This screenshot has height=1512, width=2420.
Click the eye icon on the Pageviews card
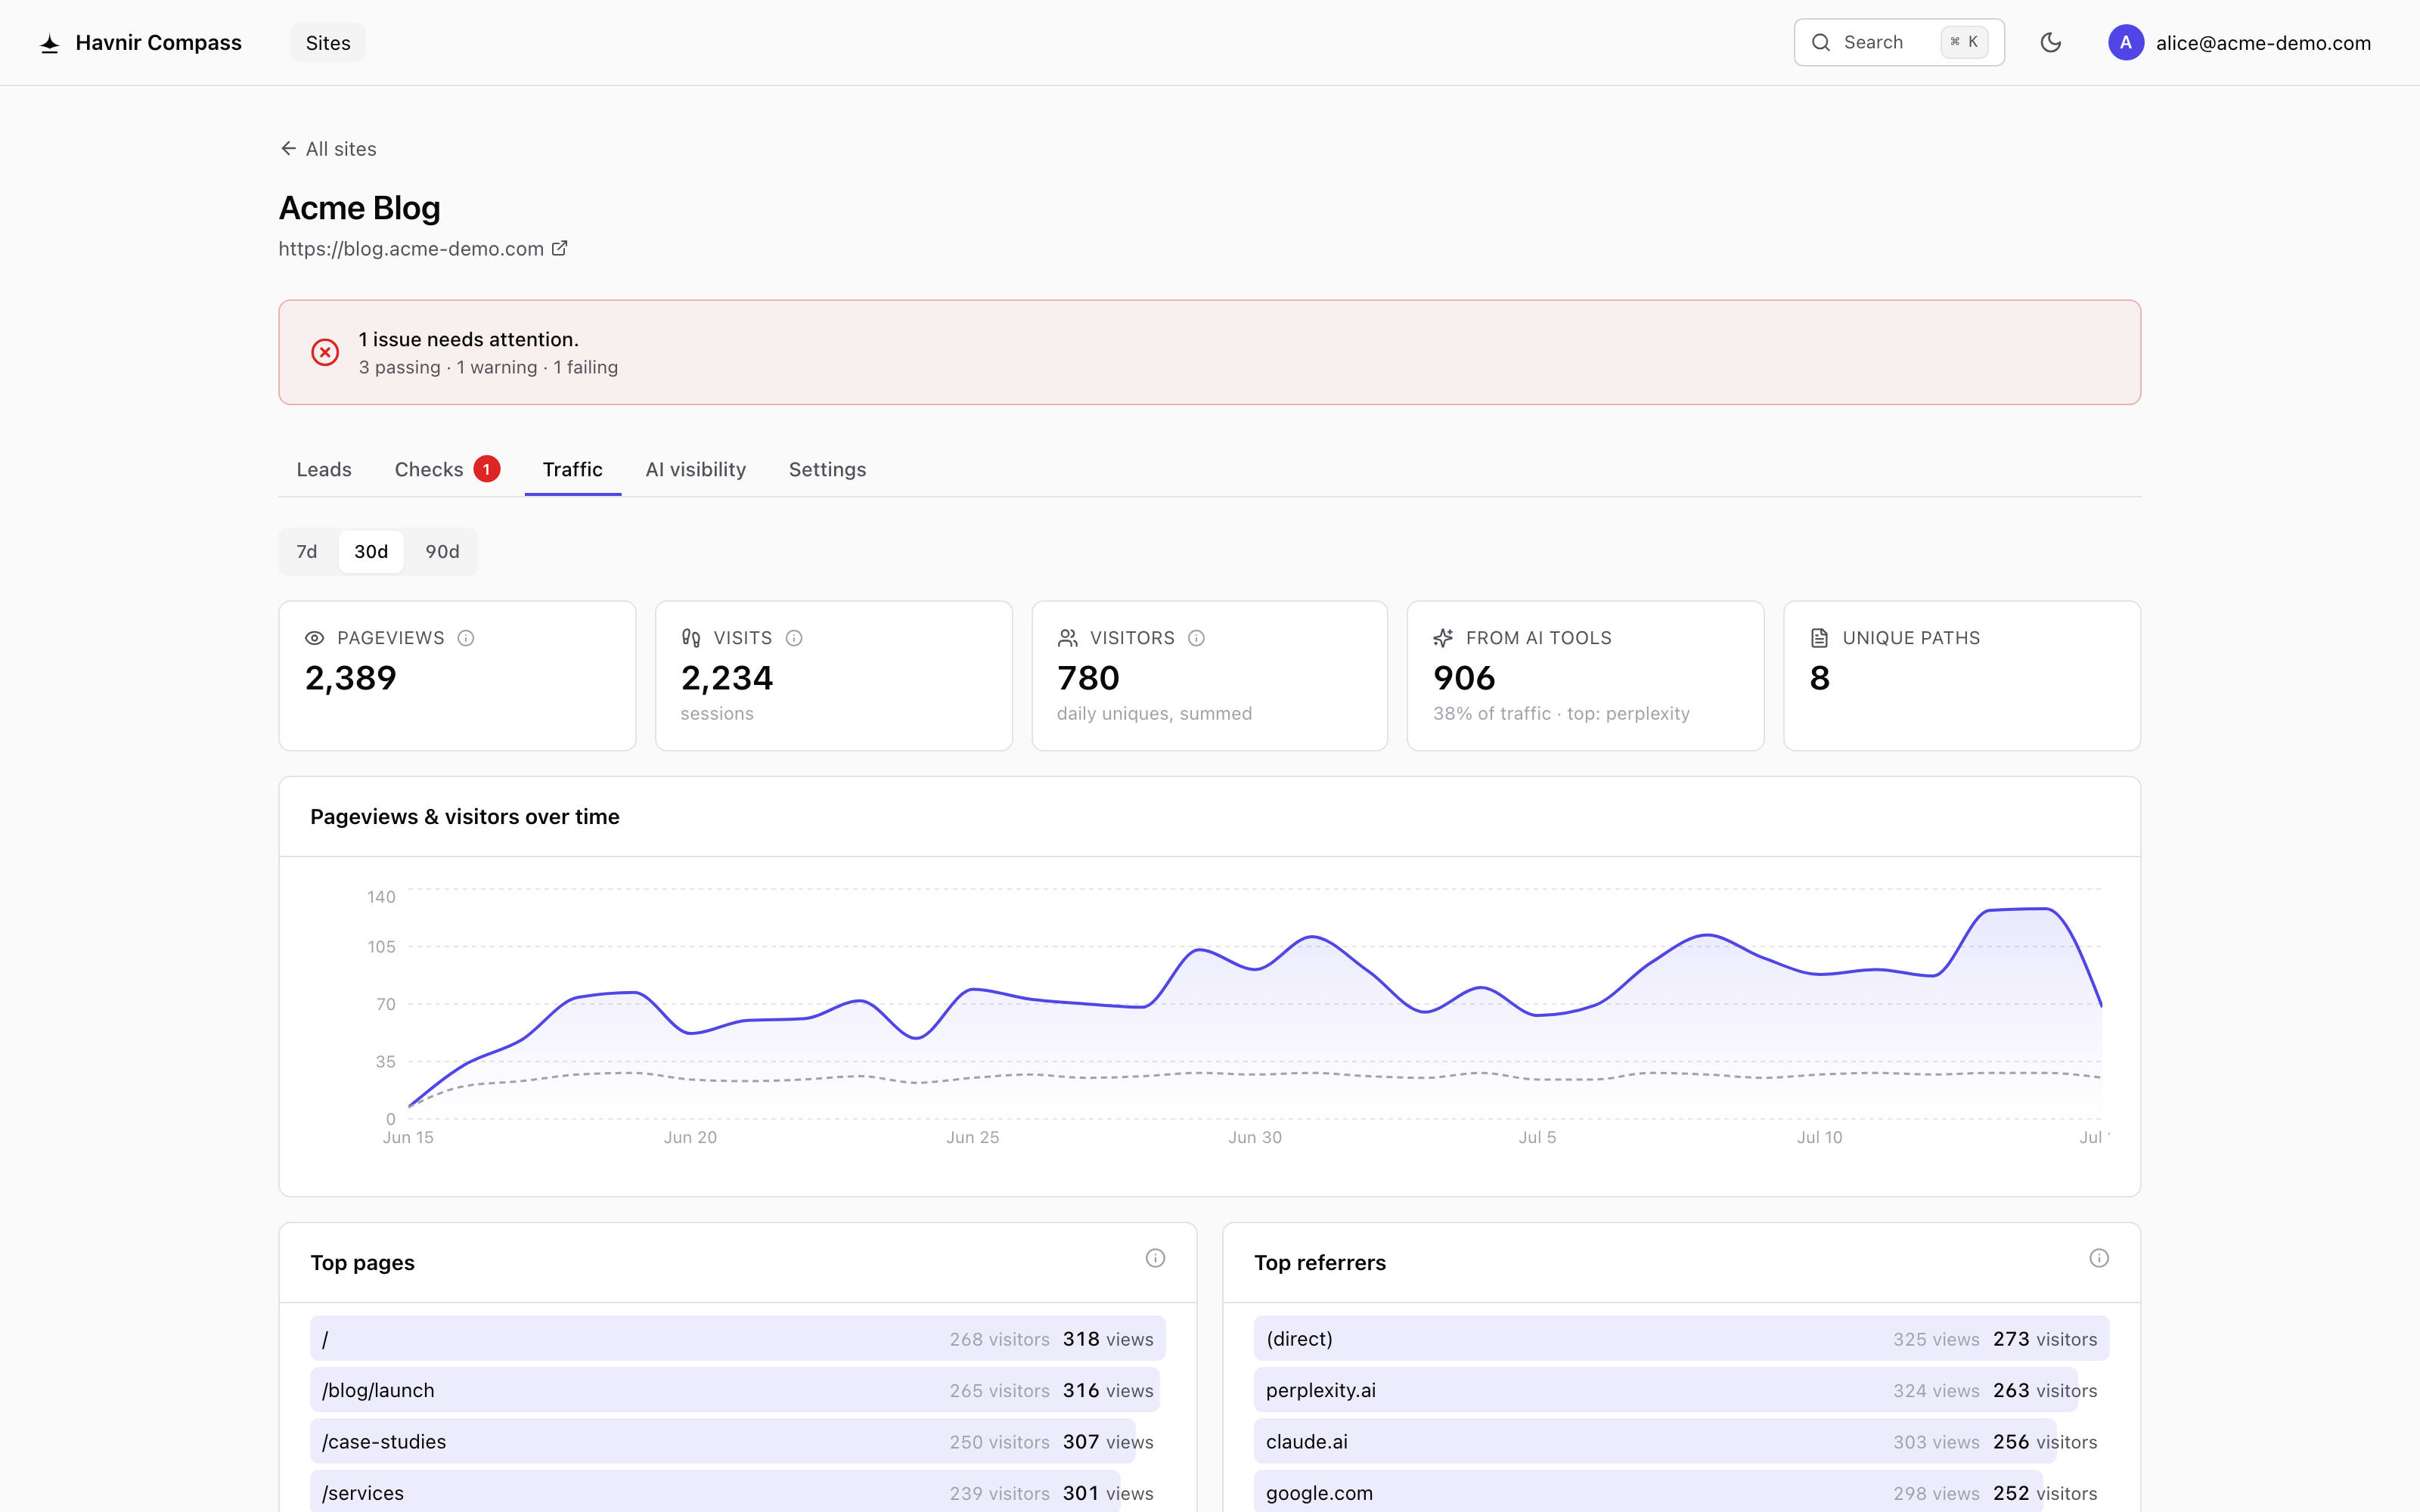tap(315, 638)
